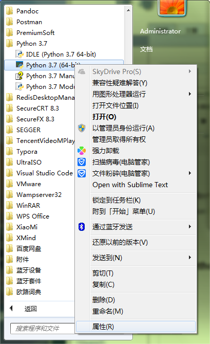210x344 pixels.
Task: Click the VMware folder icon
Action: [9, 184]
